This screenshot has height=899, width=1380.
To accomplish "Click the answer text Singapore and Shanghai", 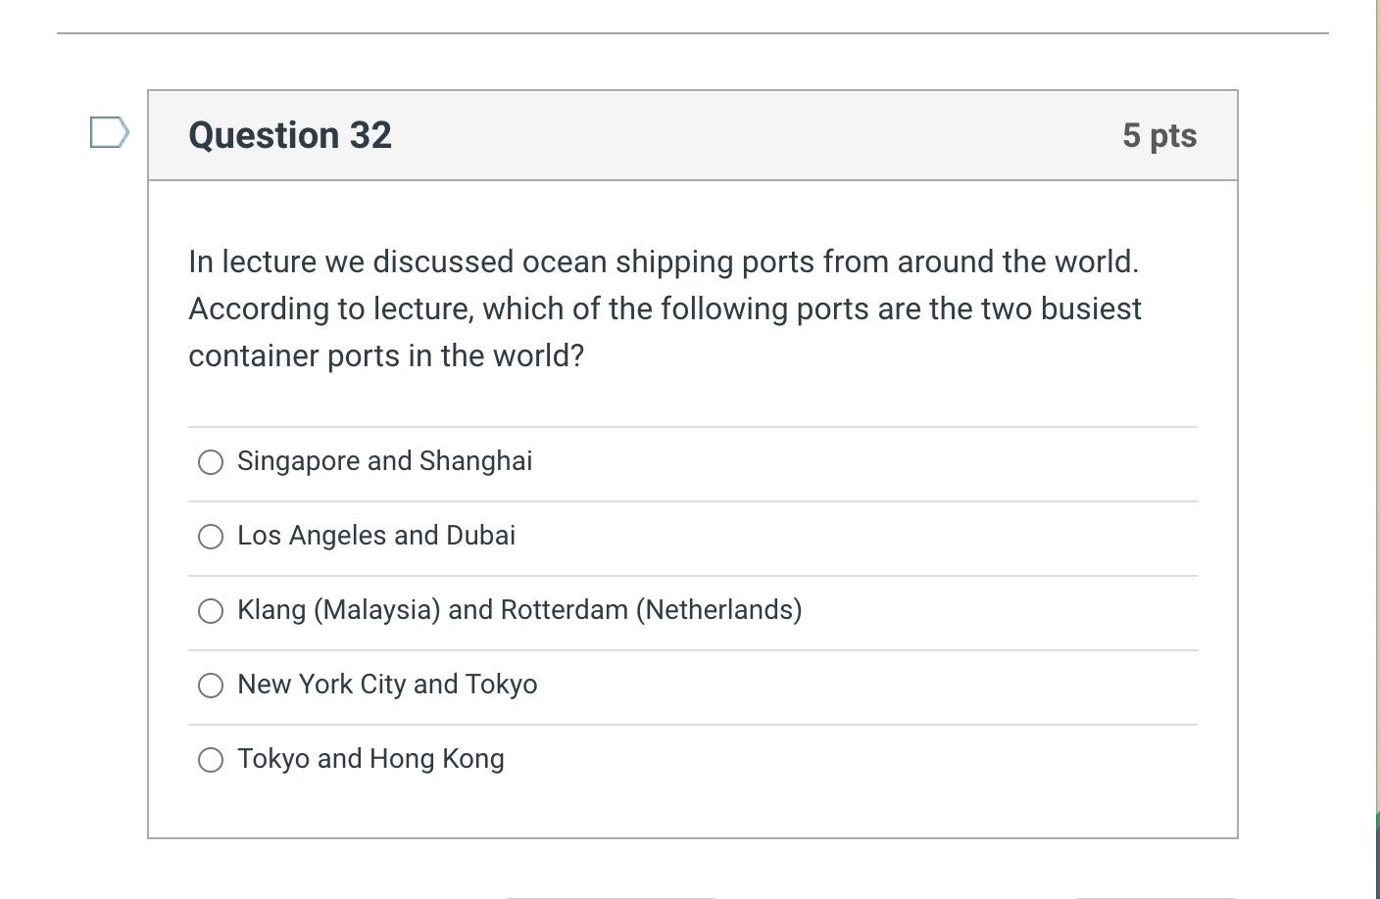I will (x=384, y=461).
